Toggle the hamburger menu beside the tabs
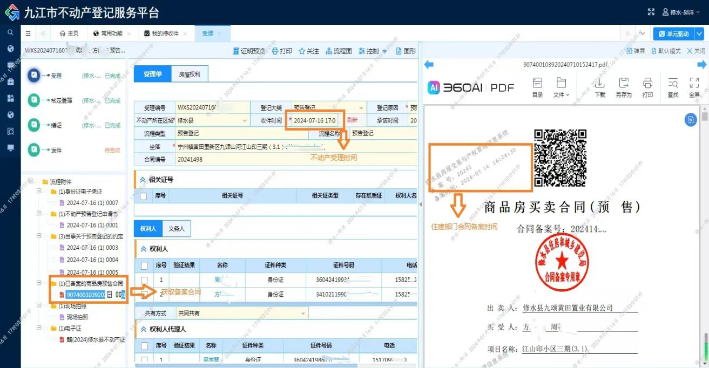Screen dimensions: 709x368 (x=28, y=33)
